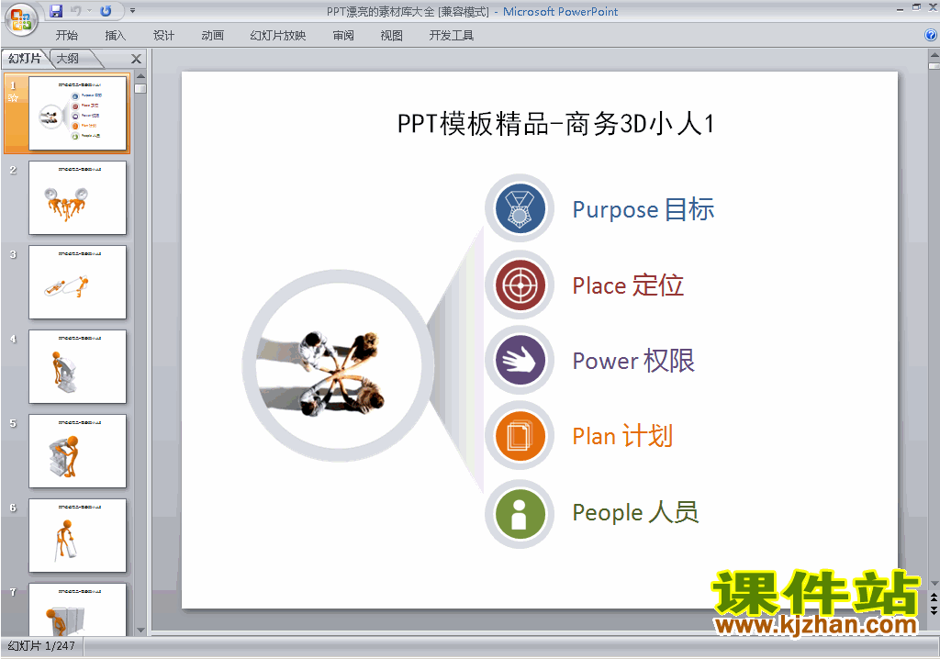Click the circular handshake team picture

tap(339, 365)
